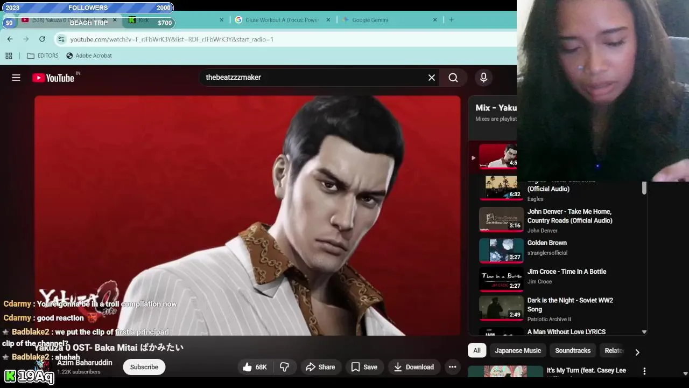Dislike the video with thumbs down
The width and height of the screenshot is (689, 388).
(284, 367)
